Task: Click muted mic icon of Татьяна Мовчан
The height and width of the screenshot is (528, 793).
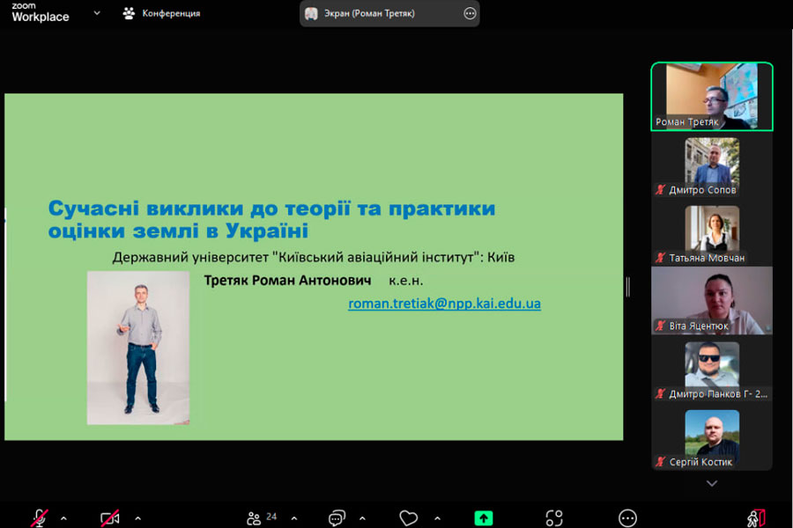Action: (x=660, y=258)
